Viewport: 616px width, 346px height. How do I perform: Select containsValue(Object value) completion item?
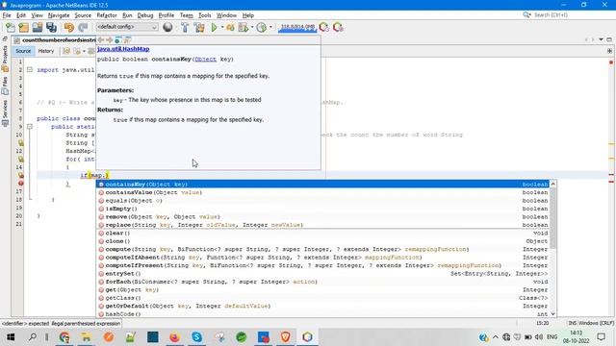[322, 192]
